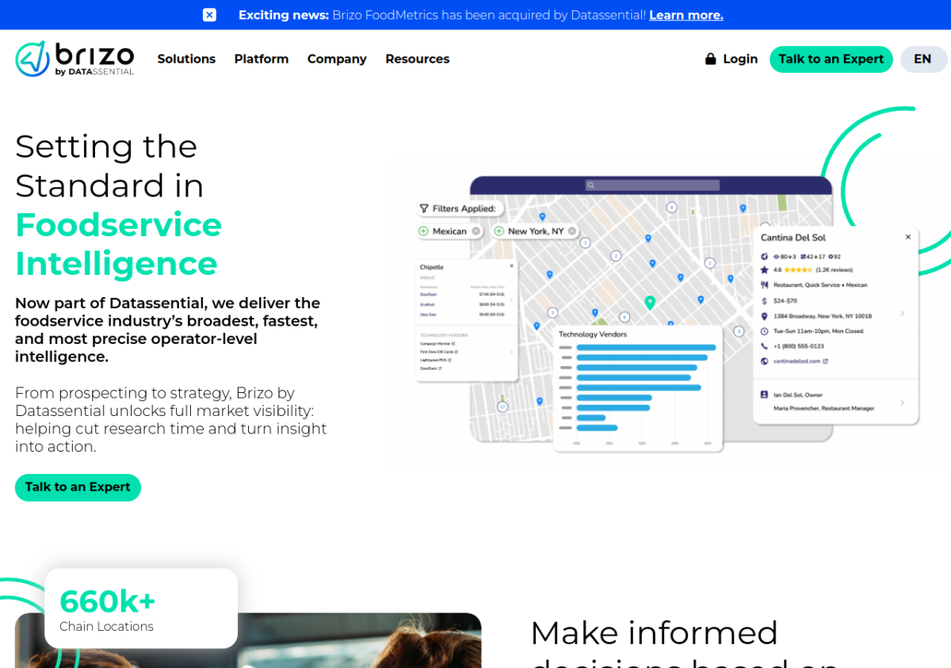Open the Campaign Monitor vendor link
The image size is (951, 668).
[437, 344]
